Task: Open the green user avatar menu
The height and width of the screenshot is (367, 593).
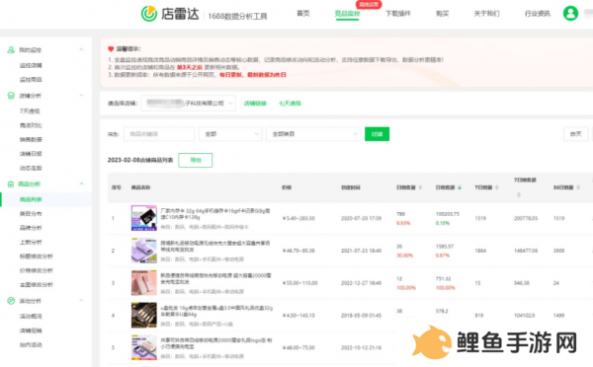Action: tap(570, 13)
